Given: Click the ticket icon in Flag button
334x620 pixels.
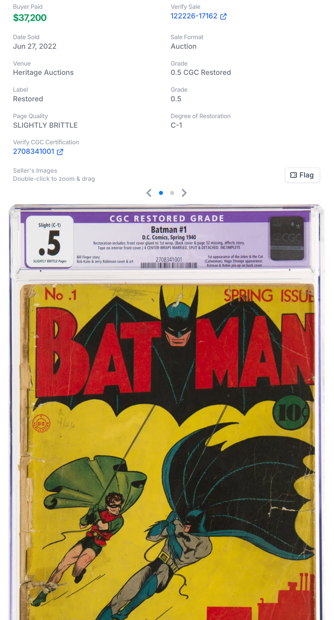Looking at the screenshot, I should 294,175.
